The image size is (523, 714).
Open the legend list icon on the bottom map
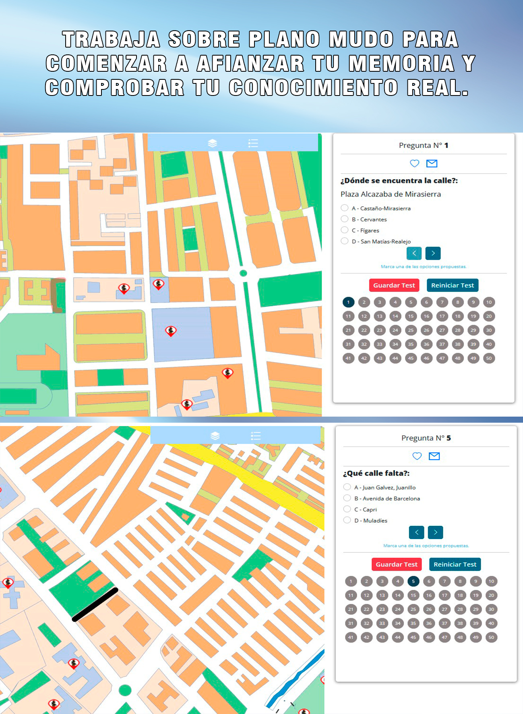256,436
